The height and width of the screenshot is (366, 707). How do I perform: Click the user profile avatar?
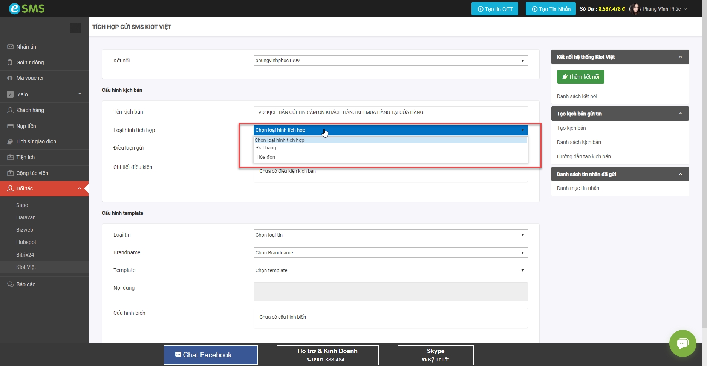click(x=635, y=9)
